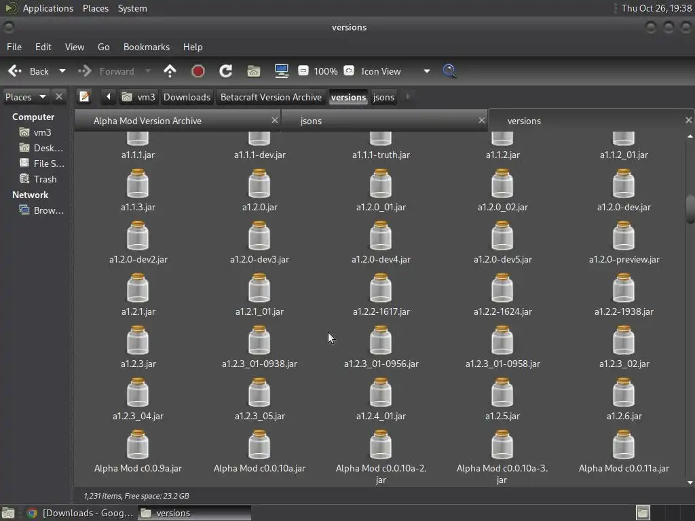The image size is (695, 521).
Task: Select the a1.1.3.jar file icon
Action: tap(138, 183)
